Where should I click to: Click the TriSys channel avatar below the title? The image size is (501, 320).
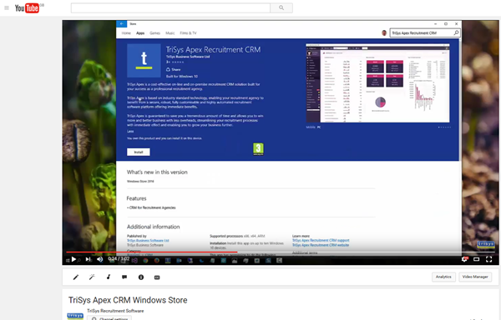pyautogui.click(x=75, y=316)
